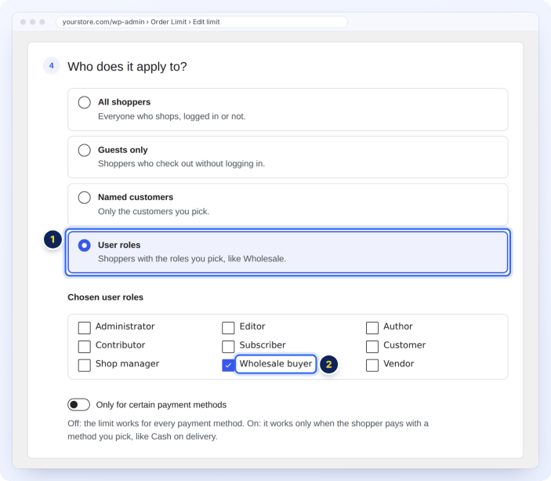The width and height of the screenshot is (551, 481).
Task: Enable the Author role checkbox
Action: pyautogui.click(x=372, y=327)
